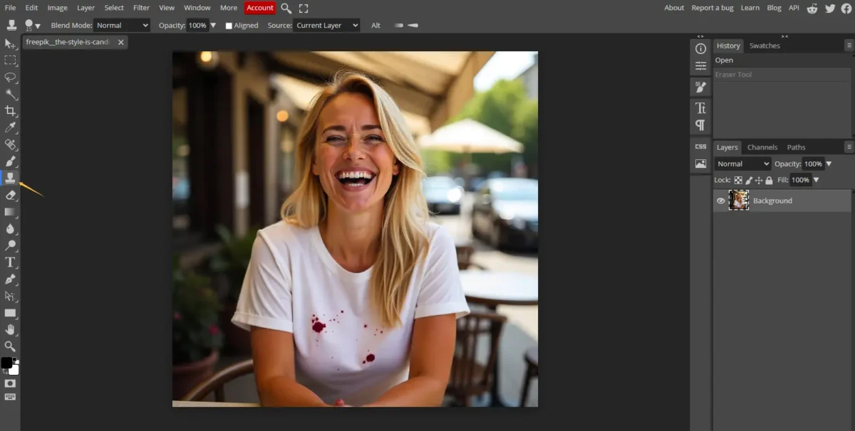Open the Report a bug link

point(712,8)
